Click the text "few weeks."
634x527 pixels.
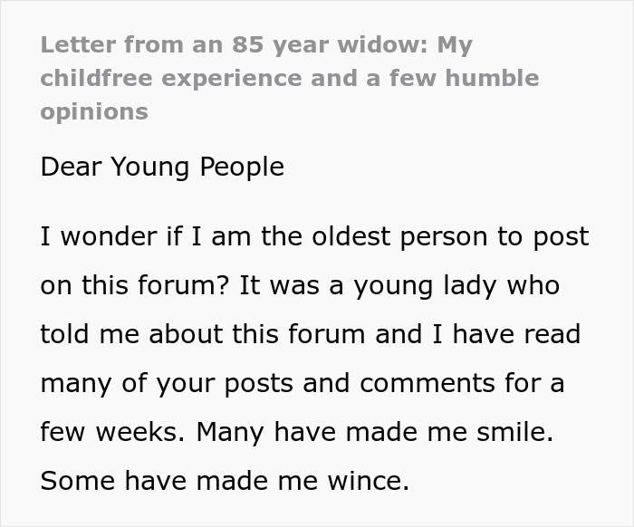click(x=113, y=432)
